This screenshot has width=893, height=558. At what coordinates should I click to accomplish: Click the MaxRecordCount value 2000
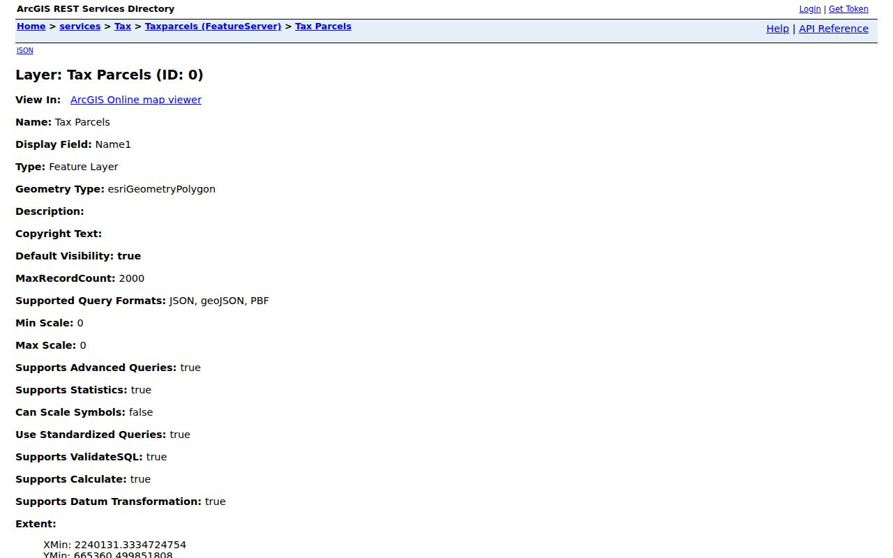(x=132, y=278)
